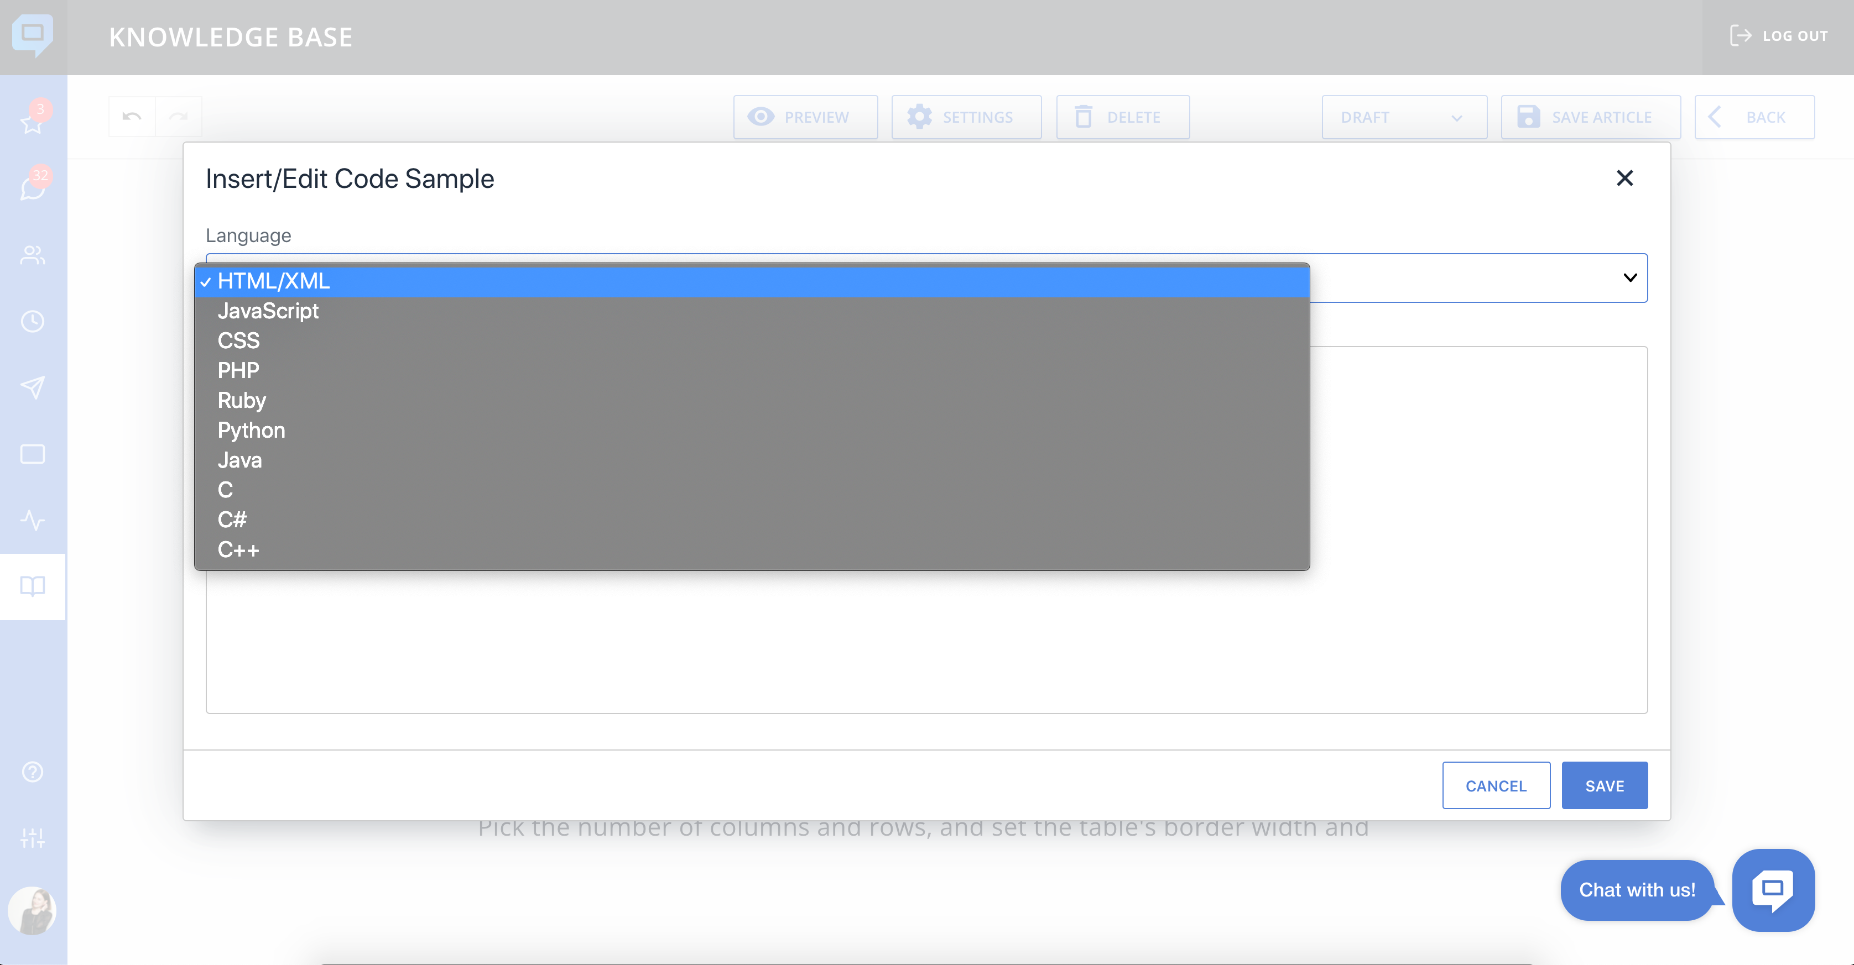Select JavaScript language option
The height and width of the screenshot is (965, 1854).
click(751, 311)
